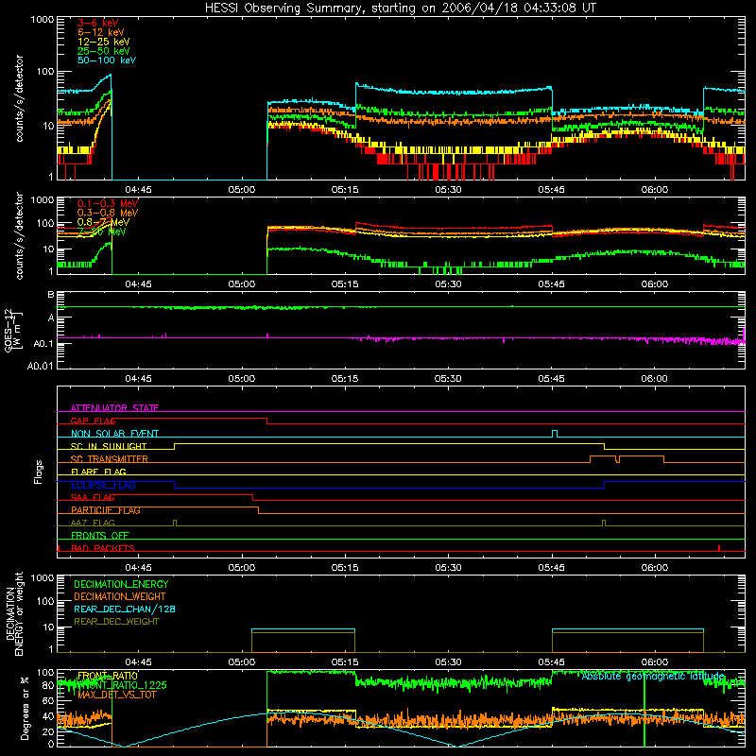Click the PARTICLE_FLAG label

click(x=106, y=510)
